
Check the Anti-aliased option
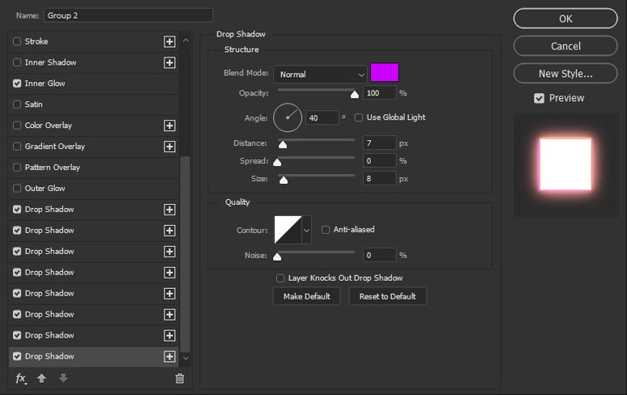click(326, 230)
